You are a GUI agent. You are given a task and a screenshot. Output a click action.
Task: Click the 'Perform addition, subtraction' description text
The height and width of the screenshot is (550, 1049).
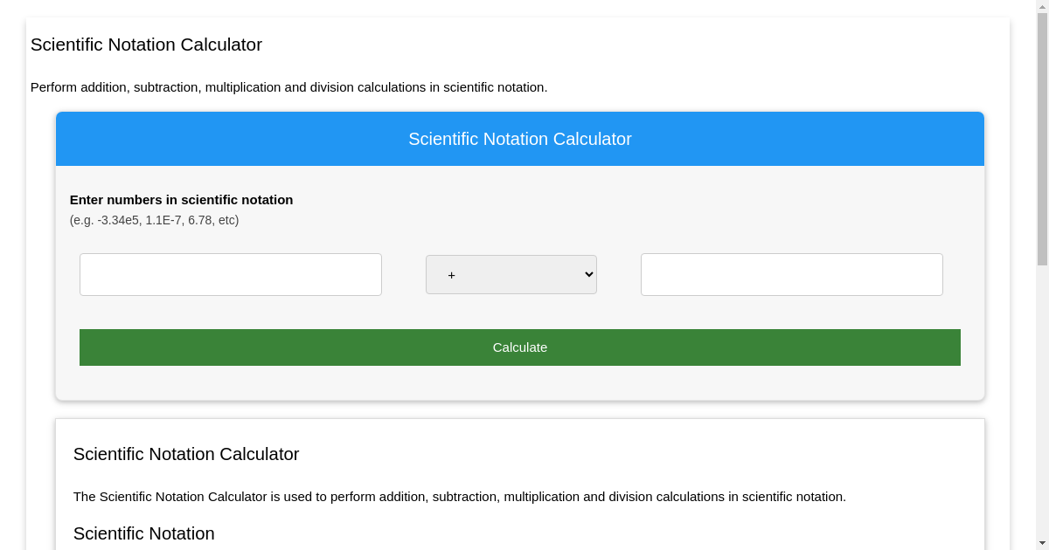[x=288, y=87]
